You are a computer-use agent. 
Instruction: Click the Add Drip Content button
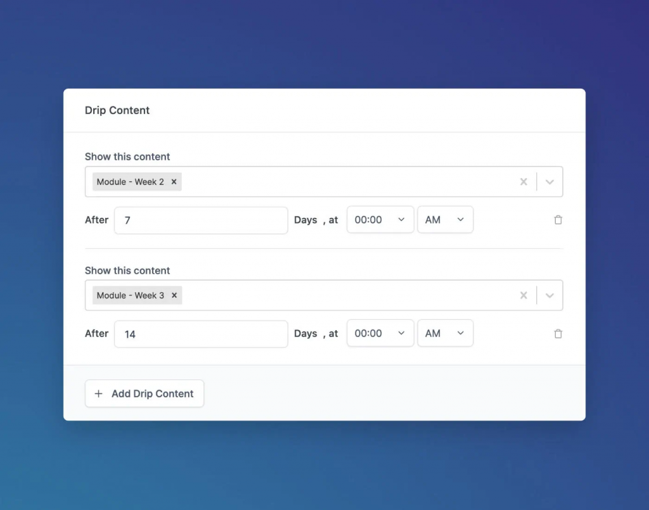[145, 393]
